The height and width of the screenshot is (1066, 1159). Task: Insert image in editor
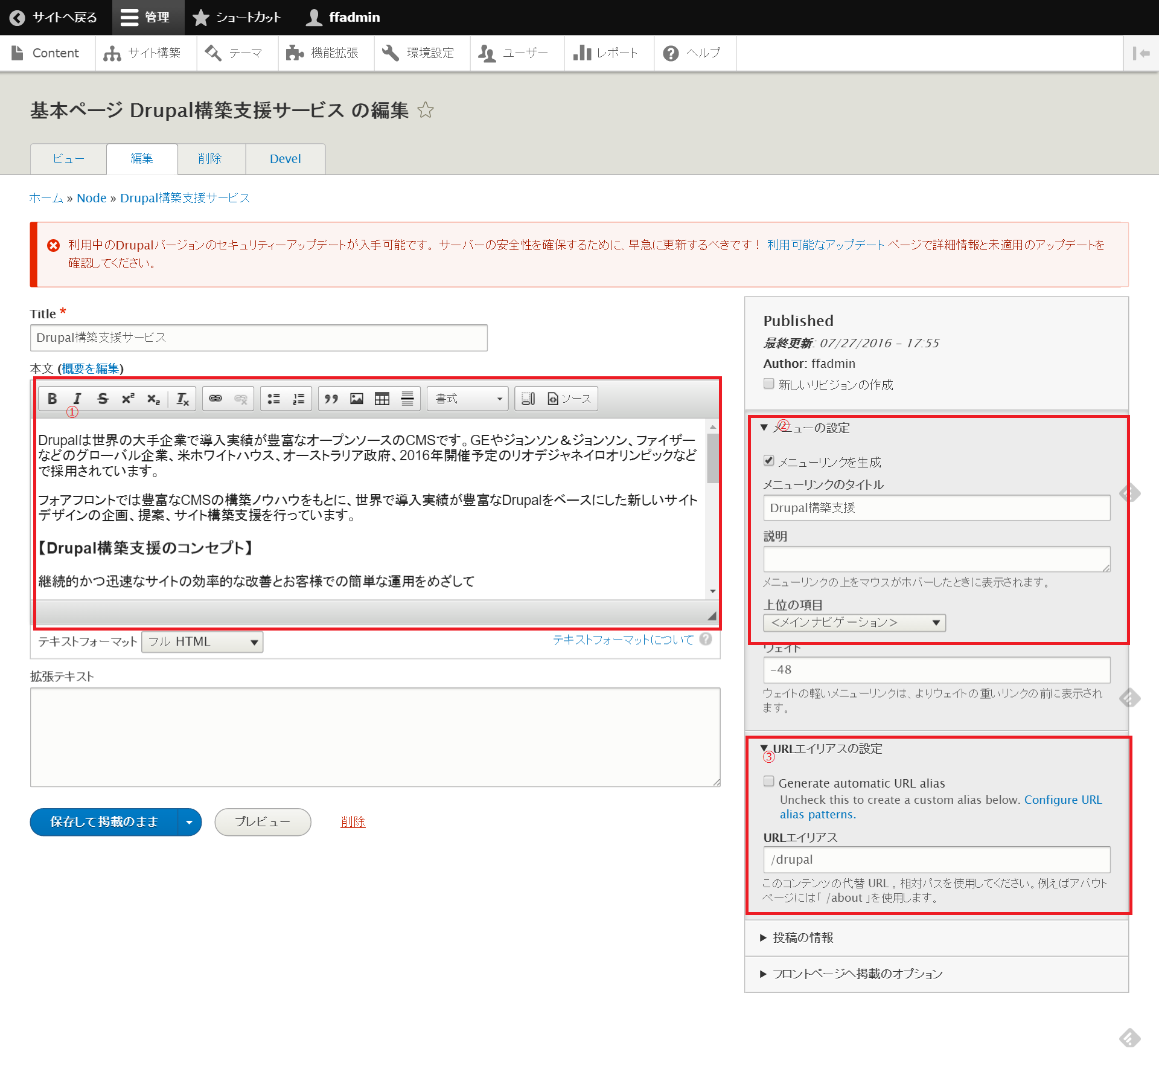[x=357, y=399]
